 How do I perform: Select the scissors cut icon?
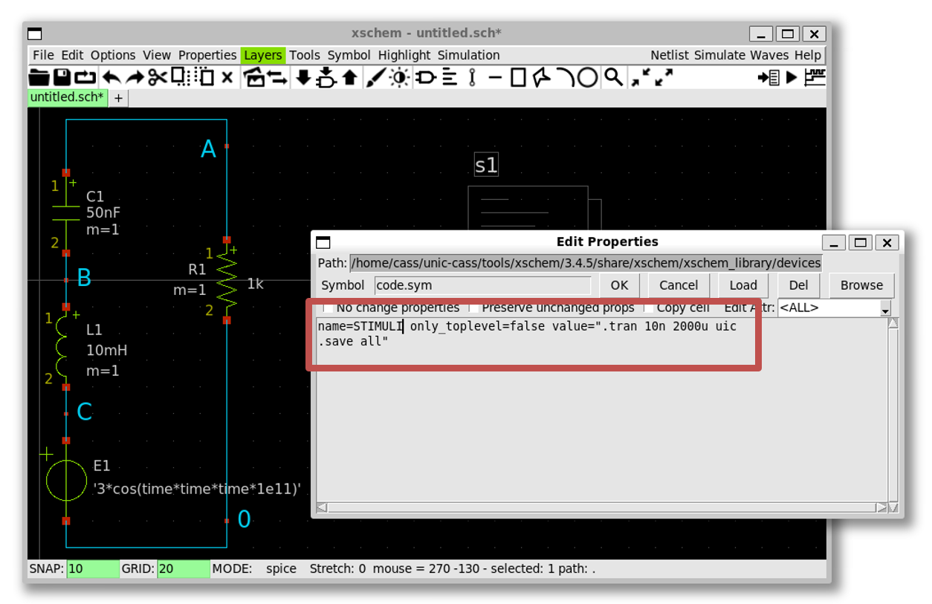157,77
